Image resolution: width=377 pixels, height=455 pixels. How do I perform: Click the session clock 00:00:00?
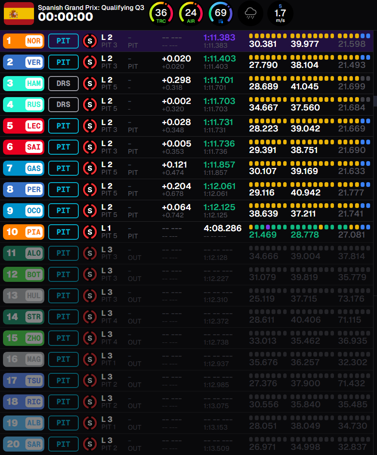(65, 17)
